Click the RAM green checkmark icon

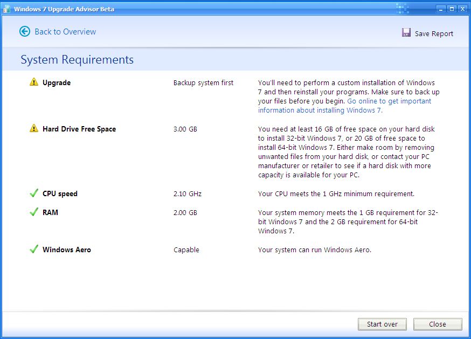(34, 212)
